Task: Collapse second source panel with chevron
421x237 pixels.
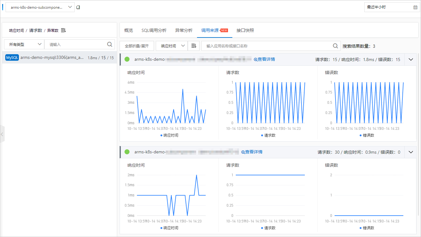Action: pyautogui.click(x=411, y=152)
